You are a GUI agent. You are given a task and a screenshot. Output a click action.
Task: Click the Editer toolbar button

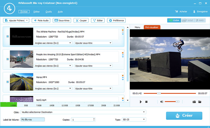click(x=98, y=20)
